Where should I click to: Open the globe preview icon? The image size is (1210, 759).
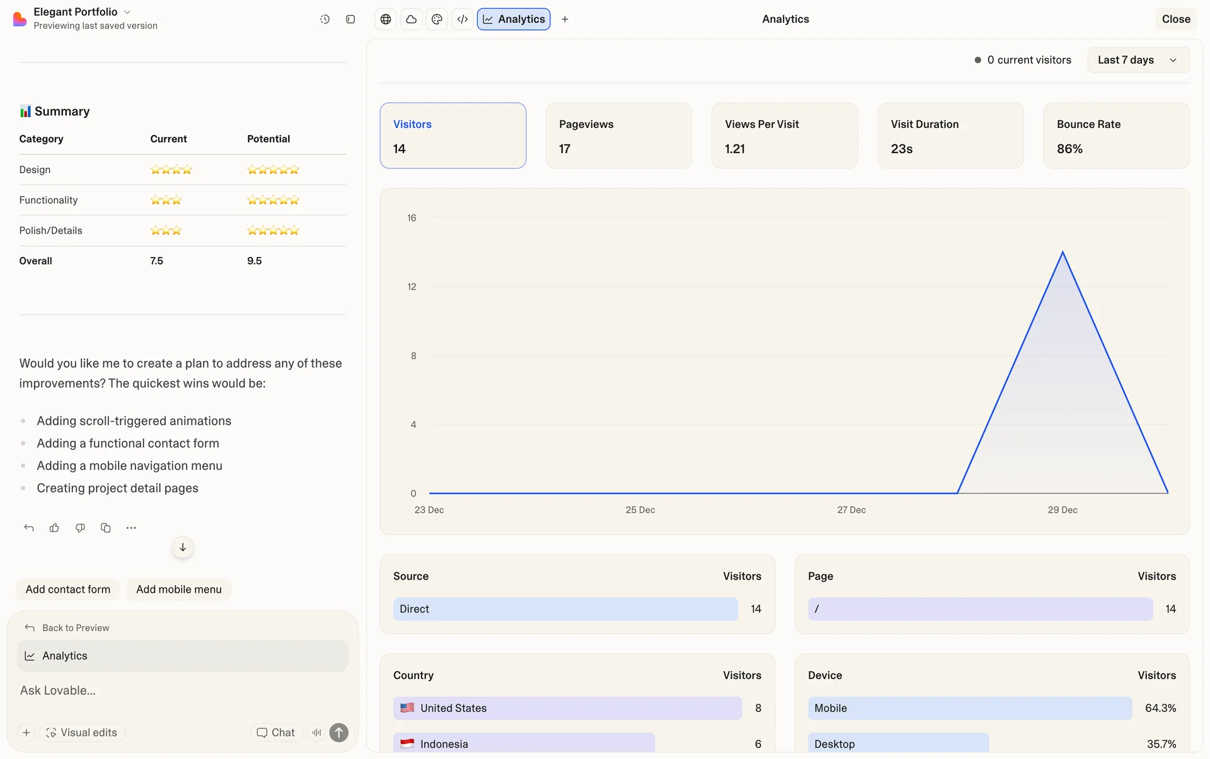pos(386,20)
